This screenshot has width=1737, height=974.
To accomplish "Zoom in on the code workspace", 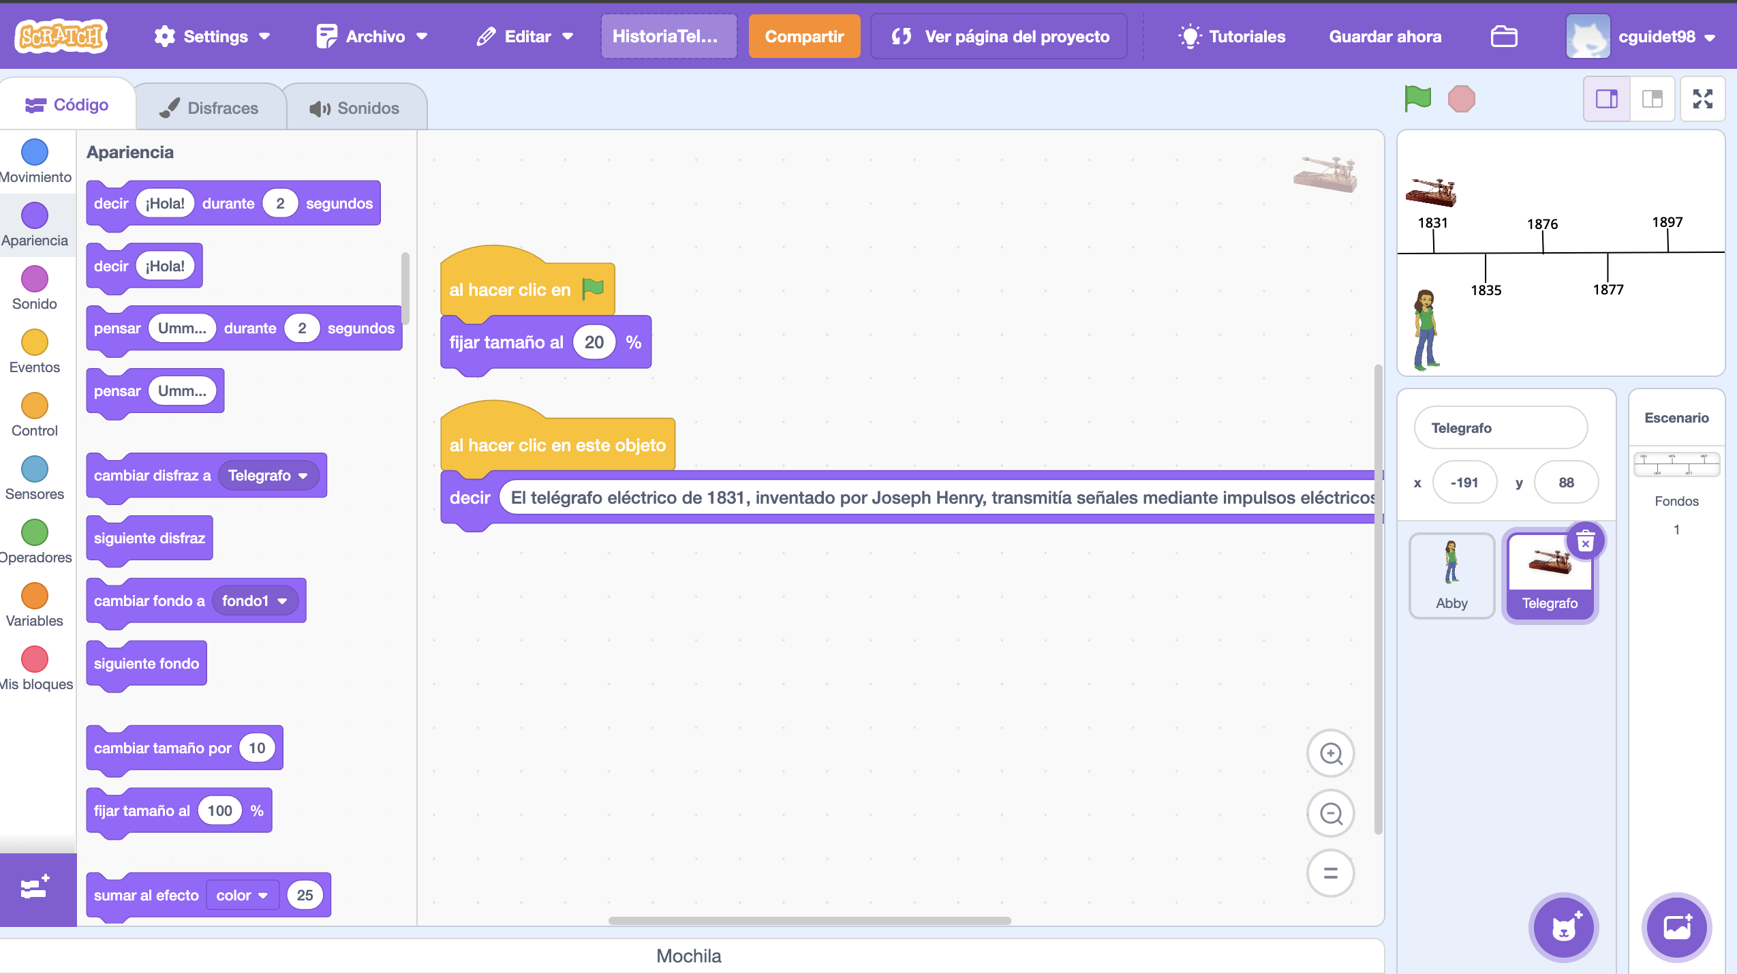I will [1330, 753].
